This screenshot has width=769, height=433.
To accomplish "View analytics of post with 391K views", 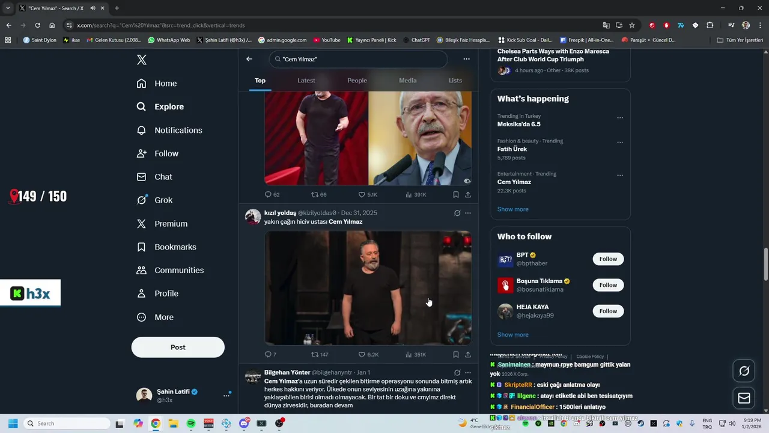I will [416, 195].
